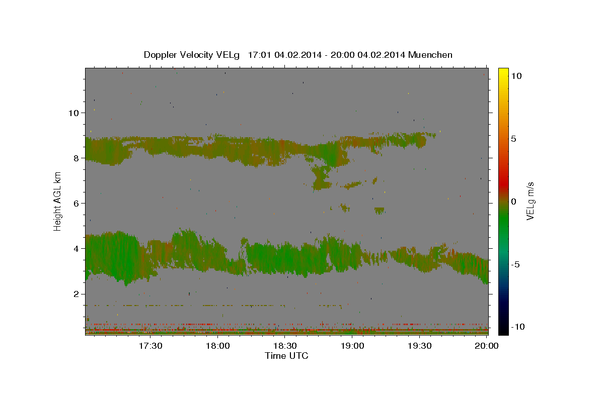Image resolution: width=604 pixels, height=402 pixels.
Task: Click the near-ground red-orange echo band
Action: (286, 331)
